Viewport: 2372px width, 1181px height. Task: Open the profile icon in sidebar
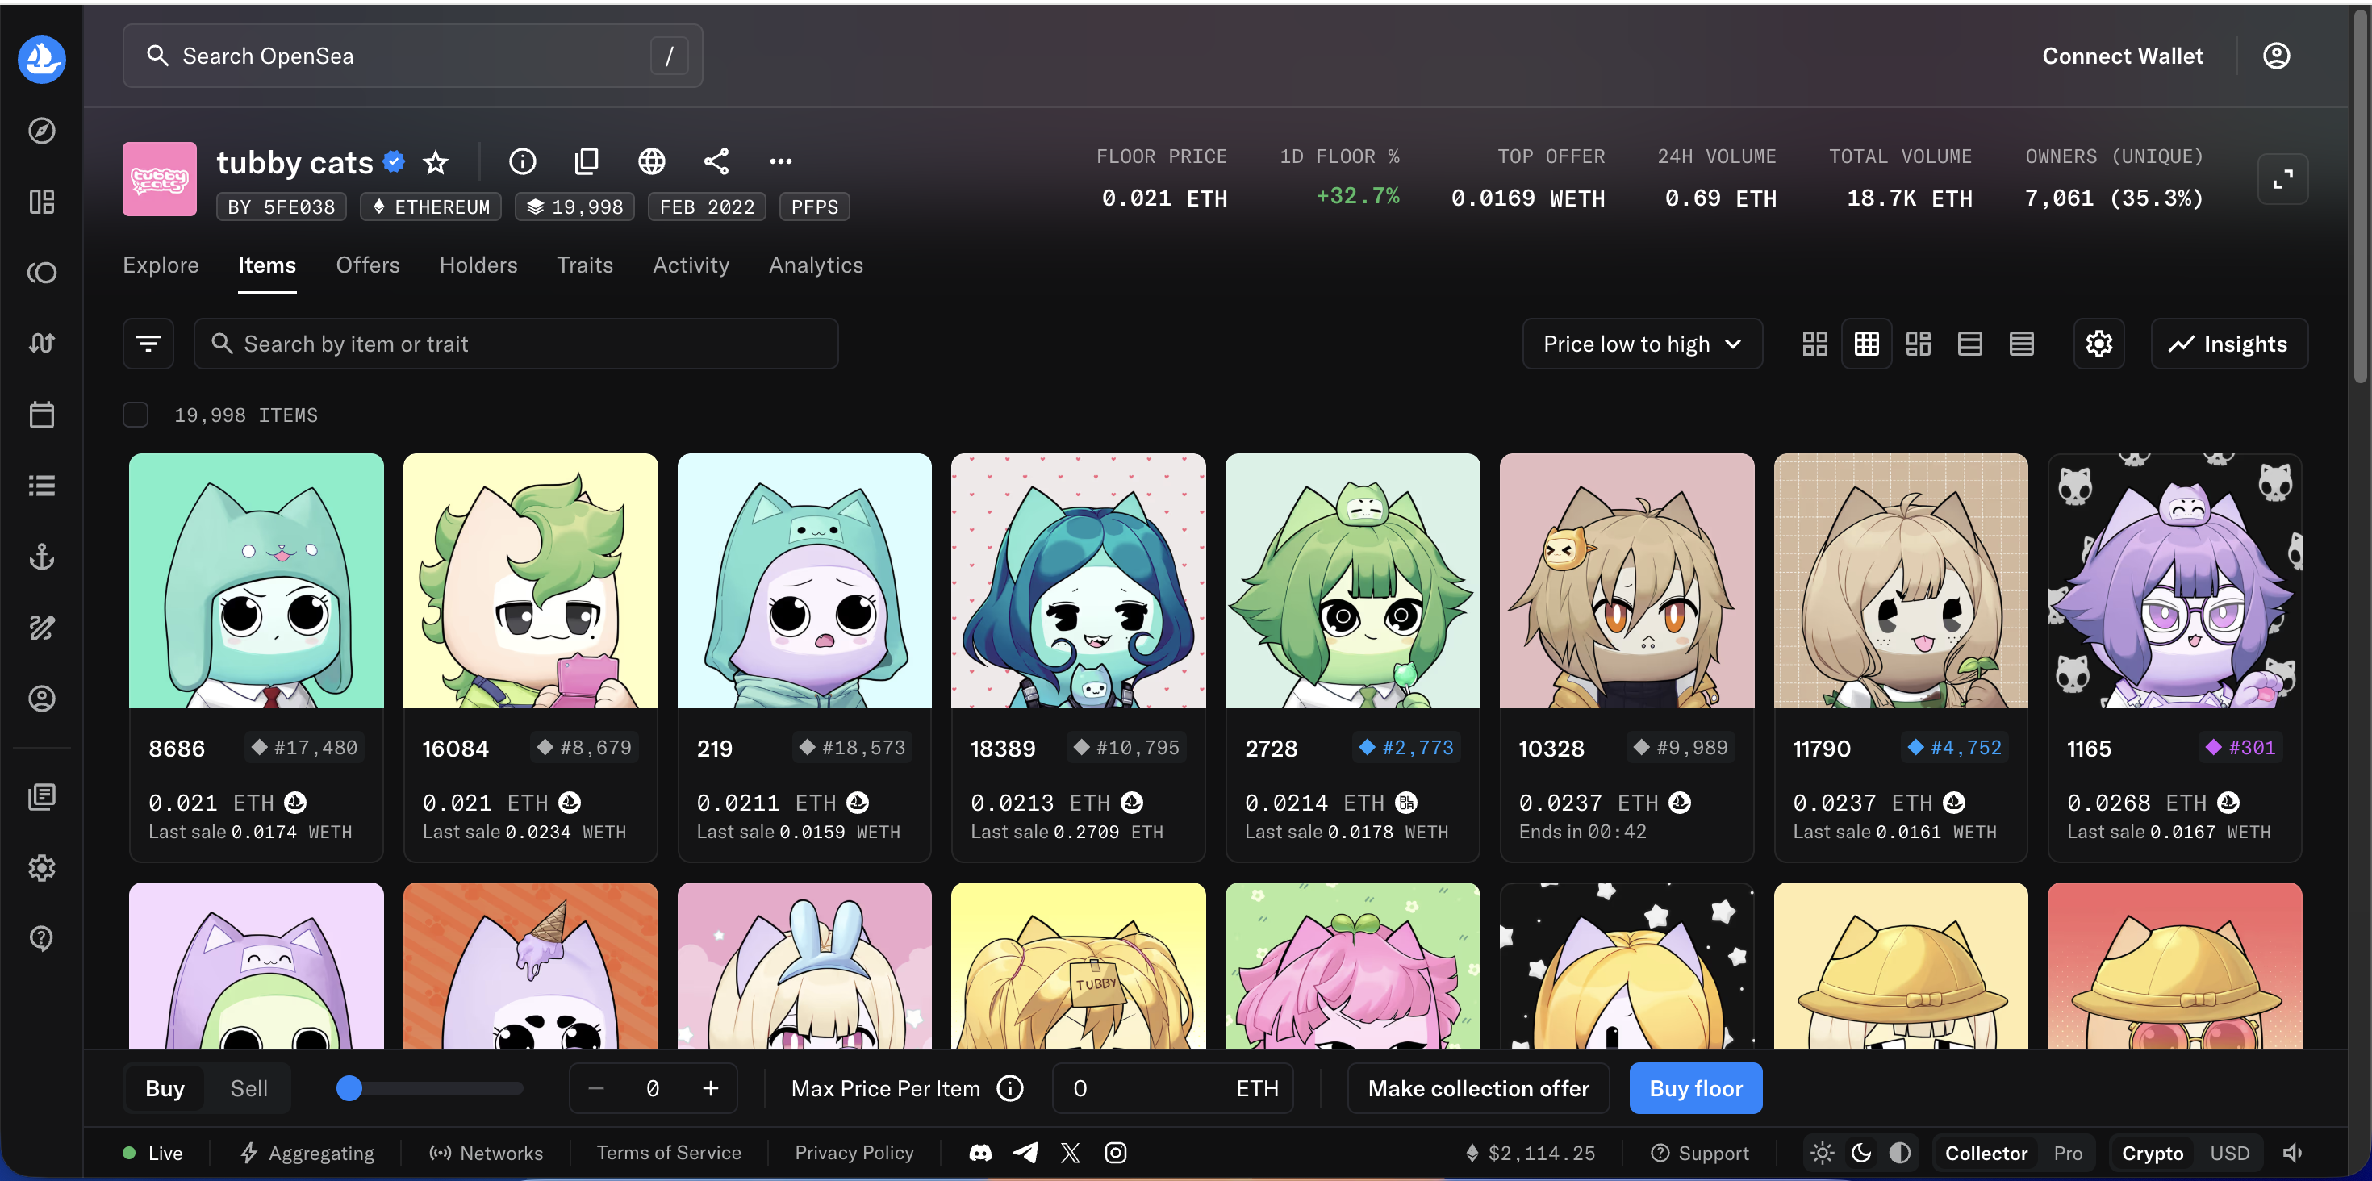(x=41, y=699)
